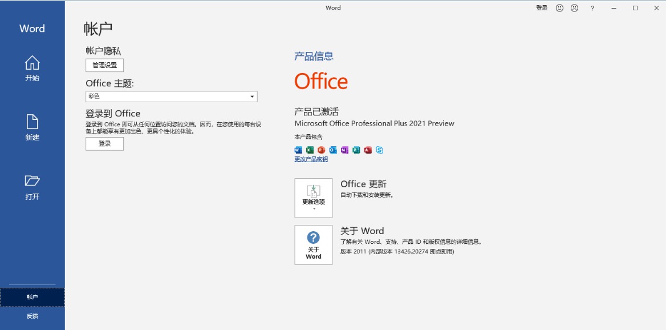Maximize the Word window
The image size is (666, 330).
[x=635, y=7]
